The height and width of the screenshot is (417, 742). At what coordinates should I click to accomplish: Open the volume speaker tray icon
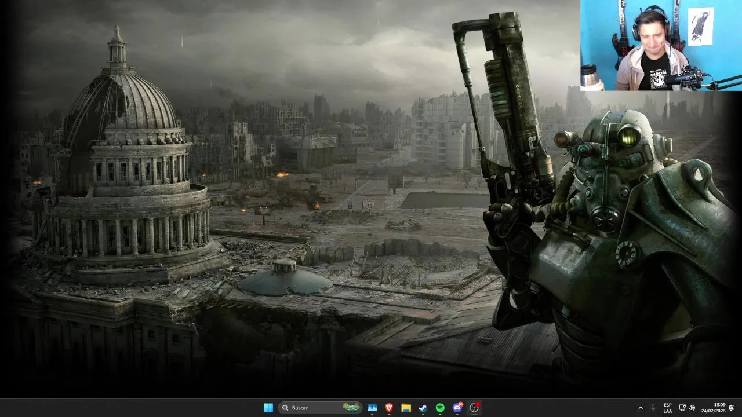pyautogui.click(x=692, y=408)
